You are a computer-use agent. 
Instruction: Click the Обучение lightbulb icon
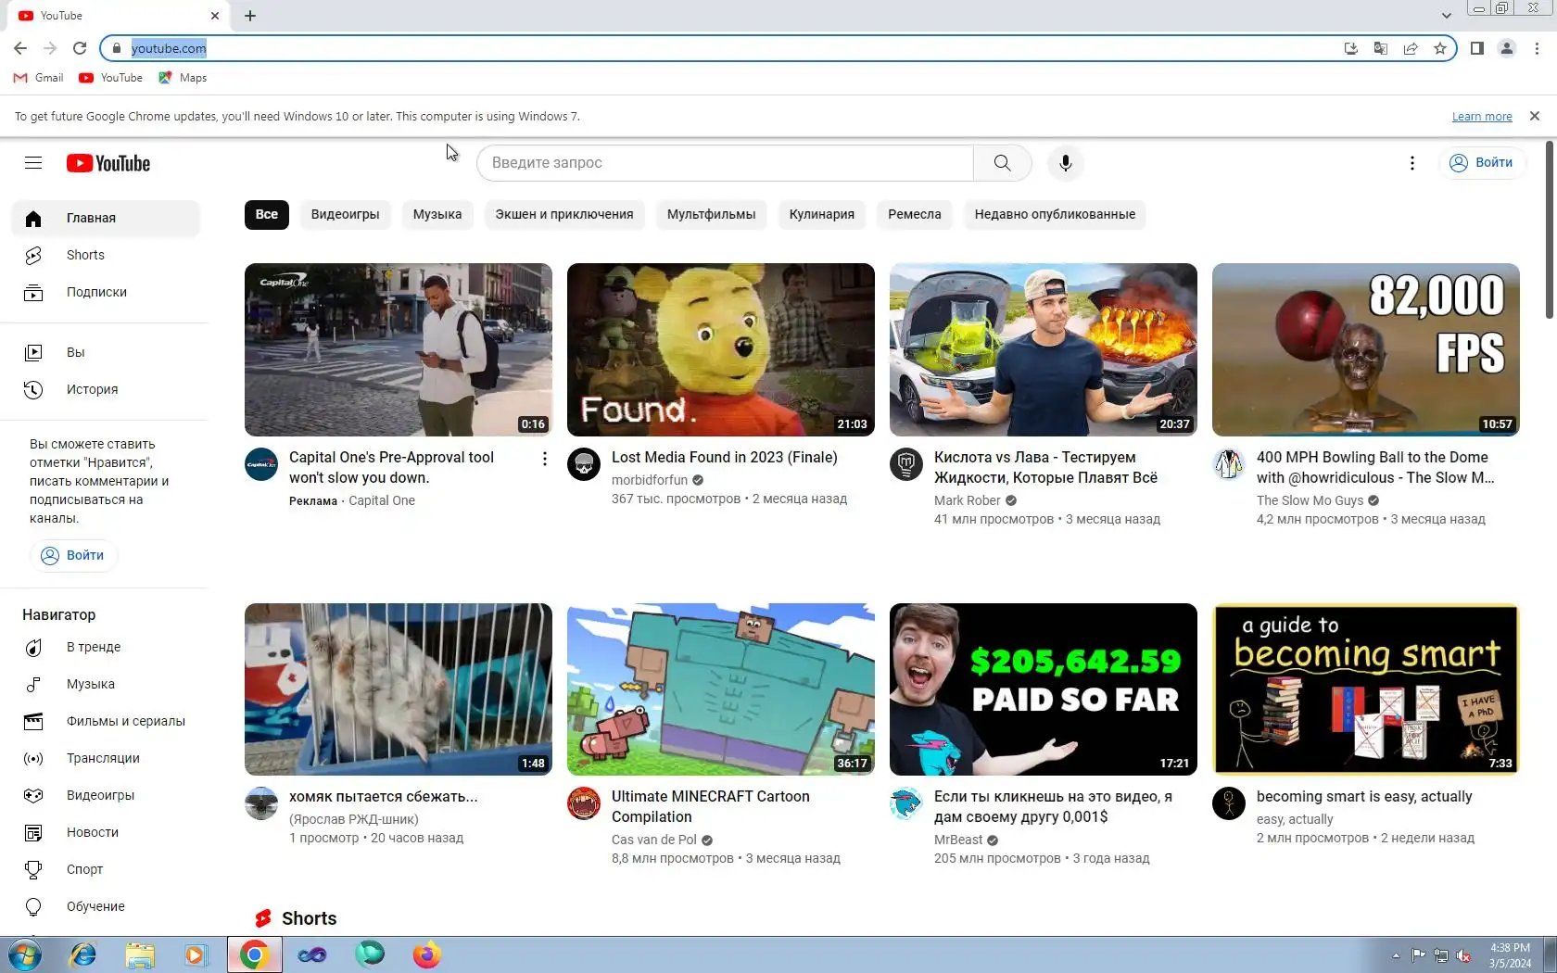pyautogui.click(x=33, y=906)
